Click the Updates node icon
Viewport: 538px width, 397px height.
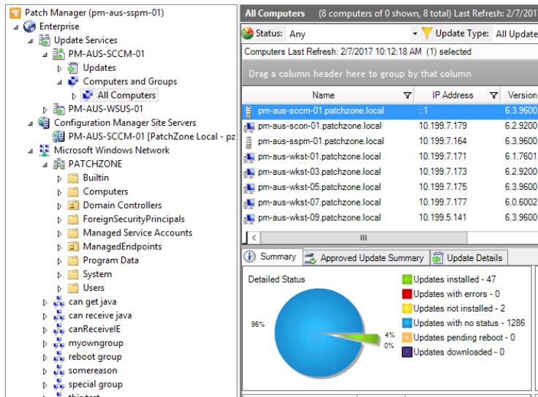coord(73,67)
